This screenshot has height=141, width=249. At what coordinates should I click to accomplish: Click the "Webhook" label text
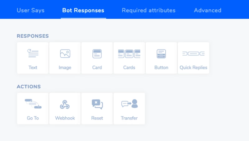65,118
